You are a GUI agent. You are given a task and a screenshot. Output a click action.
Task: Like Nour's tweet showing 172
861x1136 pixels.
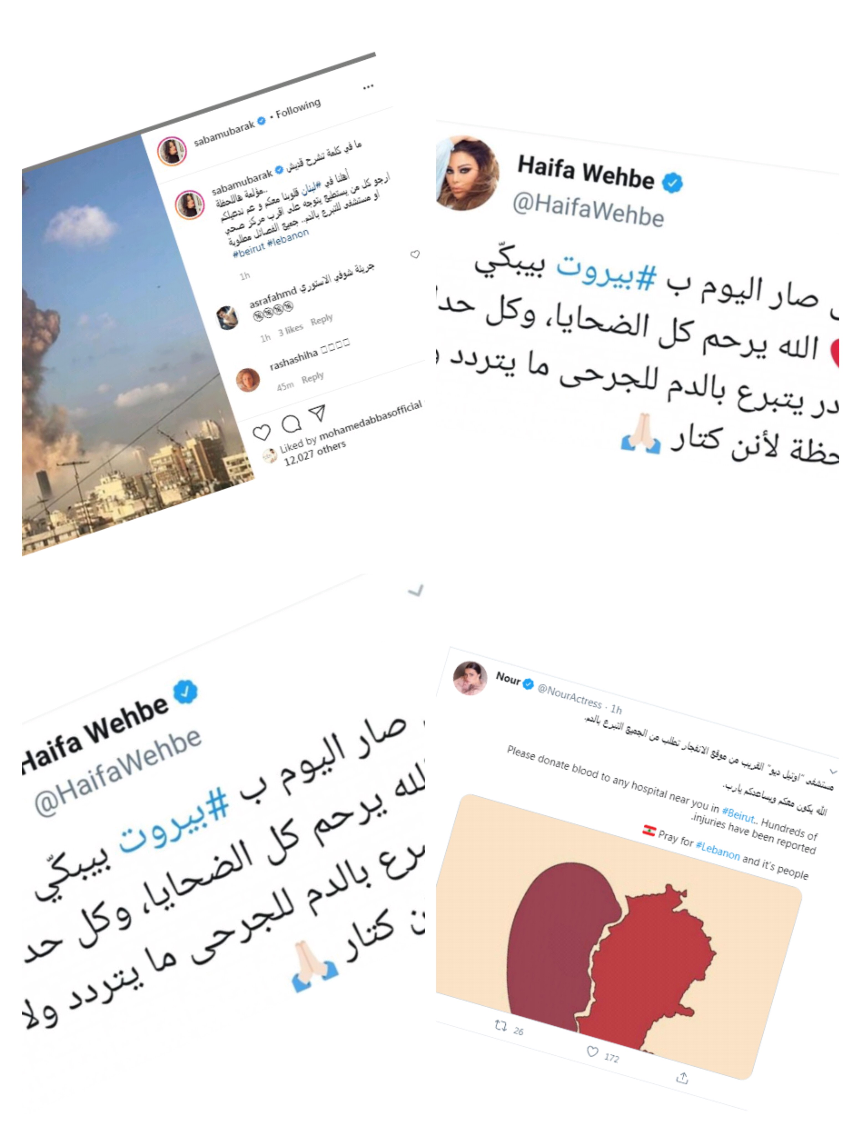592,1052
